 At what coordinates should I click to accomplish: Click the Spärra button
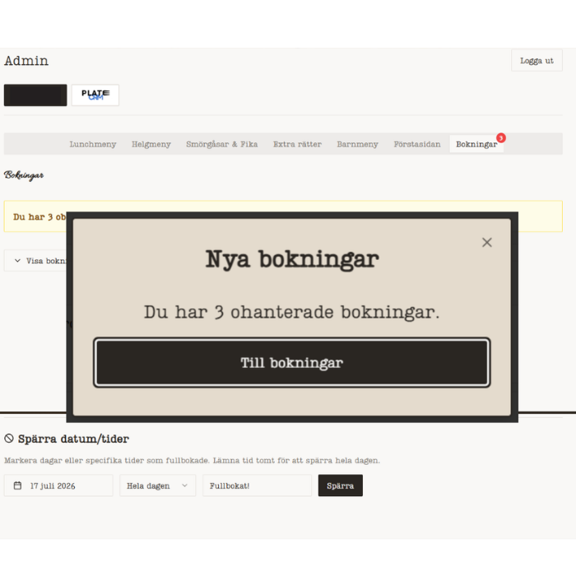340,485
